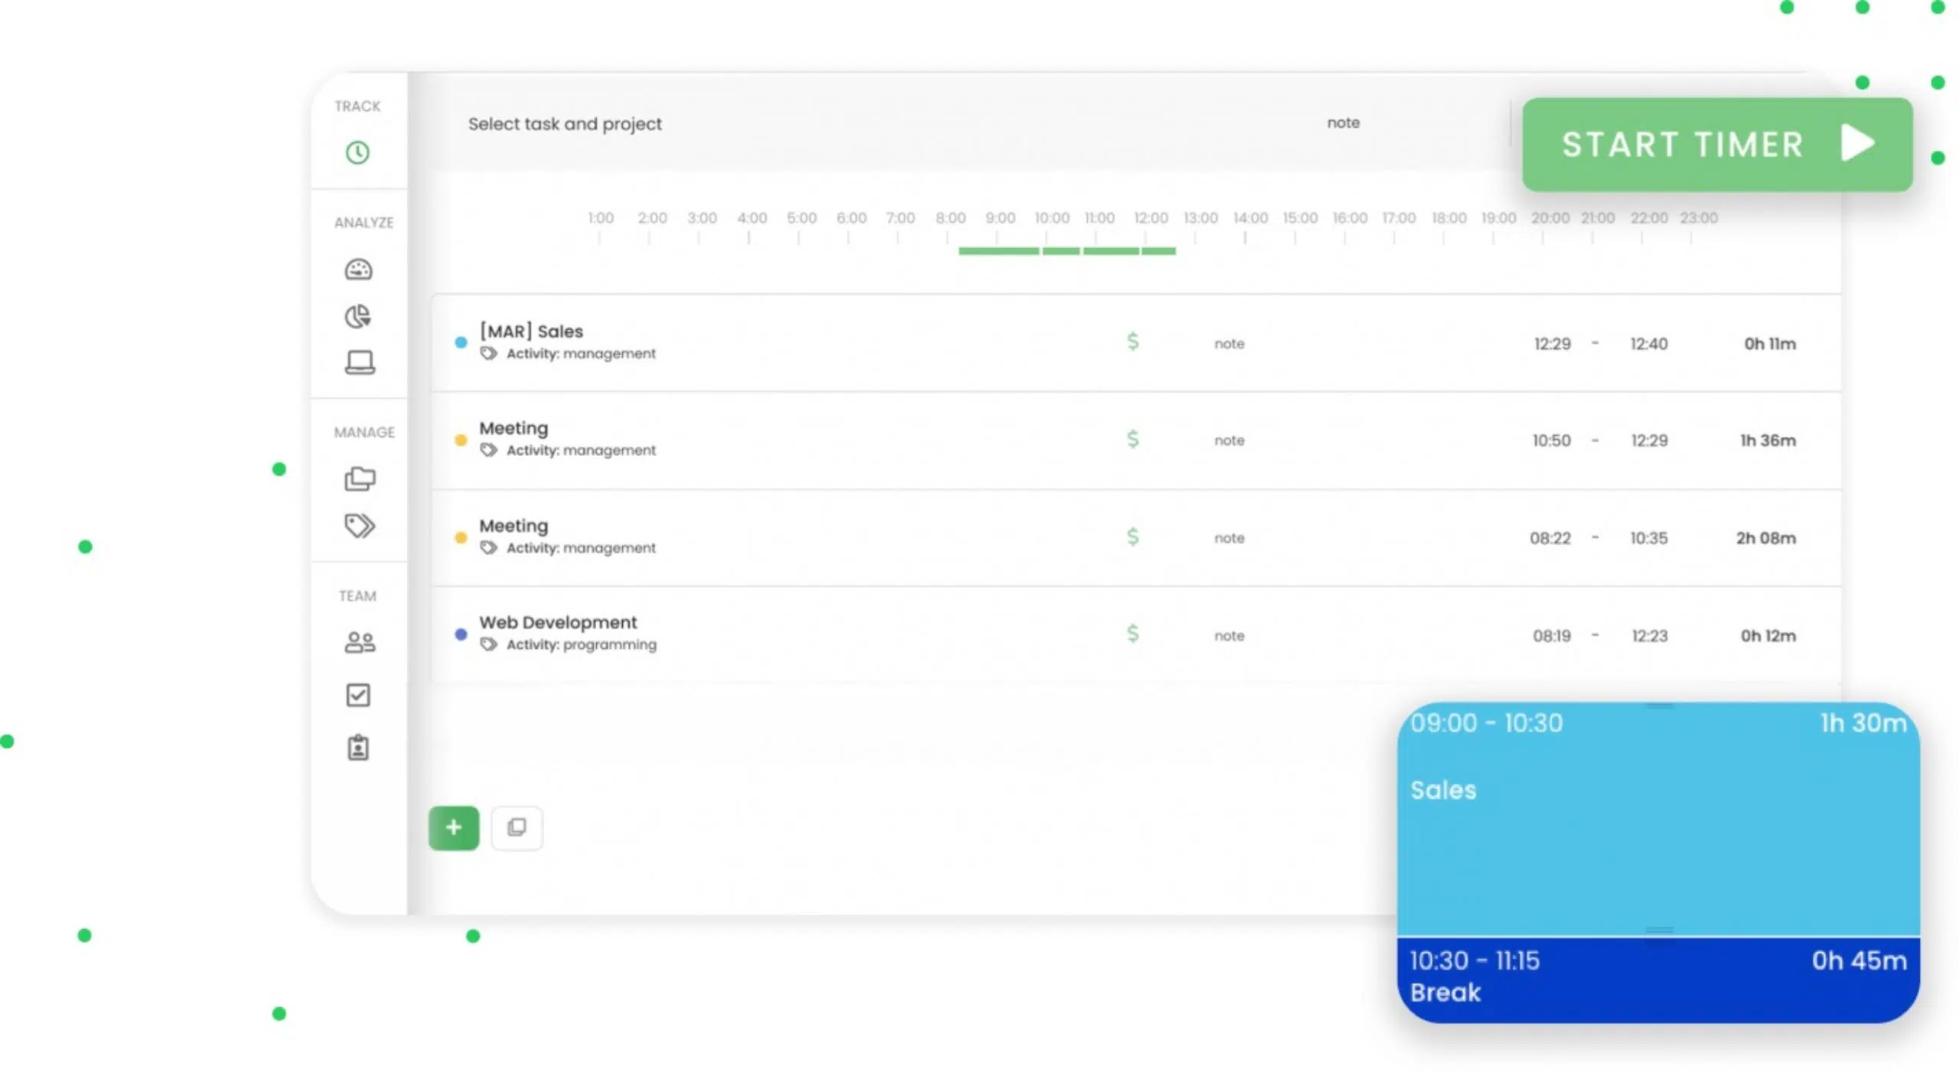1959x1073 pixels.
Task: Click the START TIMER play button
Action: [x=1860, y=144]
